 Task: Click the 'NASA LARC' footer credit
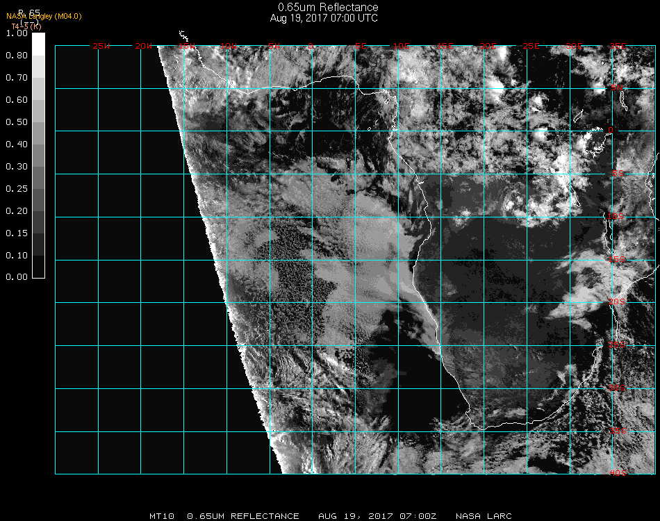[x=484, y=516]
